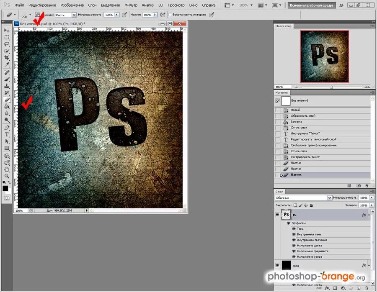
Task: Select the Dodge tool
Action: 7,120
